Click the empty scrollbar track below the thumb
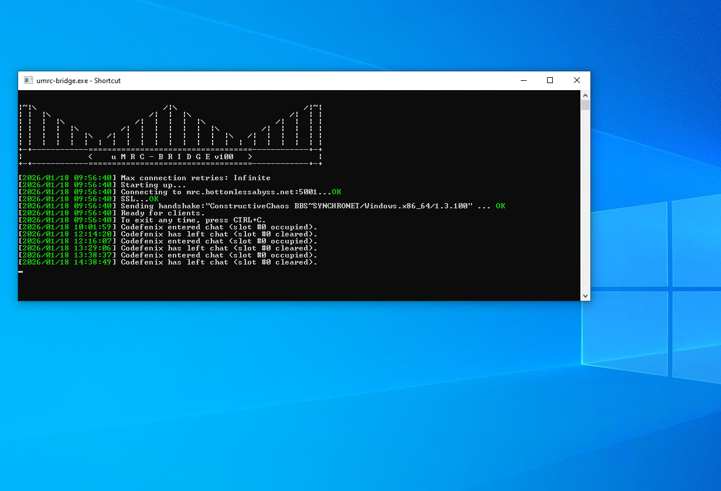The image size is (721, 491). pyautogui.click(x=585, y=205)
